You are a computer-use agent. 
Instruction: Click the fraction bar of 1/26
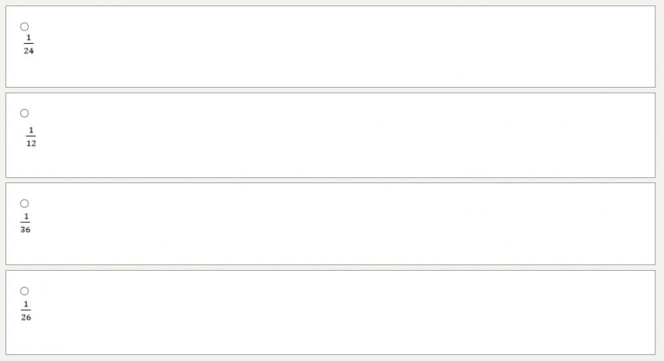[25, 311]
